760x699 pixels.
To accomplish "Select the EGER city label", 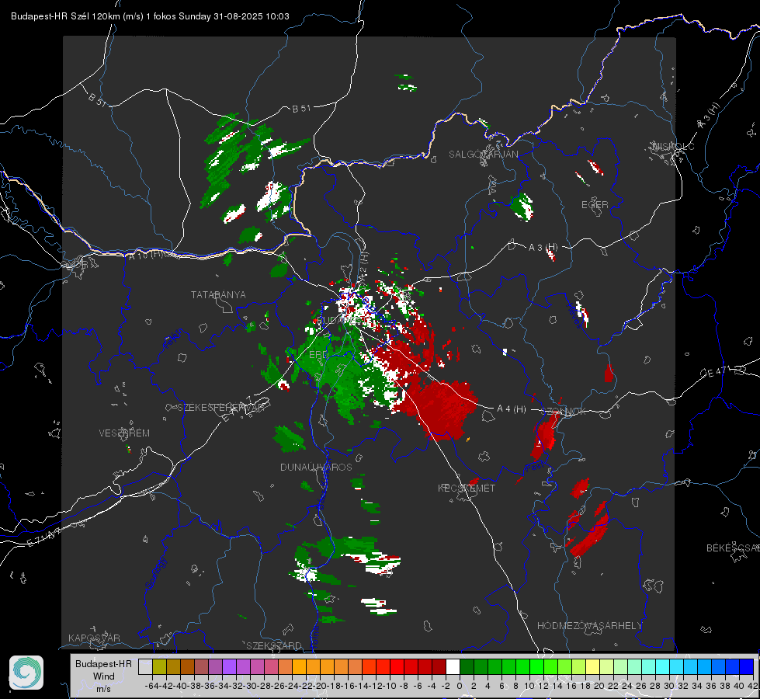I will tap(595, 205).
